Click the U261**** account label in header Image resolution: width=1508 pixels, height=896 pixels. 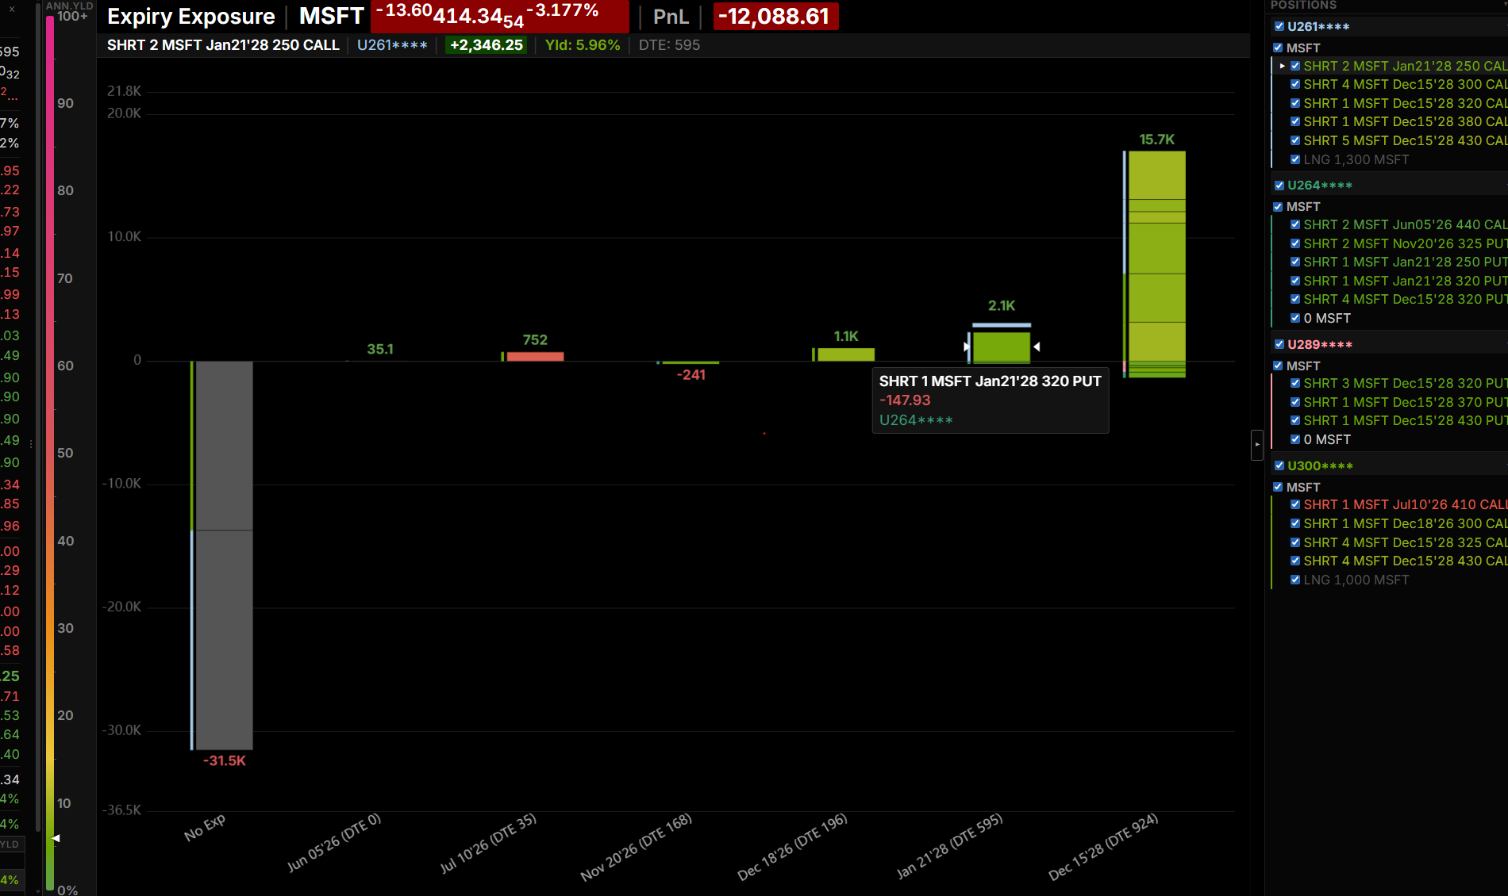coord(392,45)
